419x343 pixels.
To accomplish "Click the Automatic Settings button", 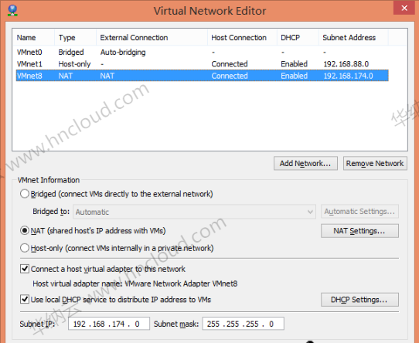I will coord(359,212).
